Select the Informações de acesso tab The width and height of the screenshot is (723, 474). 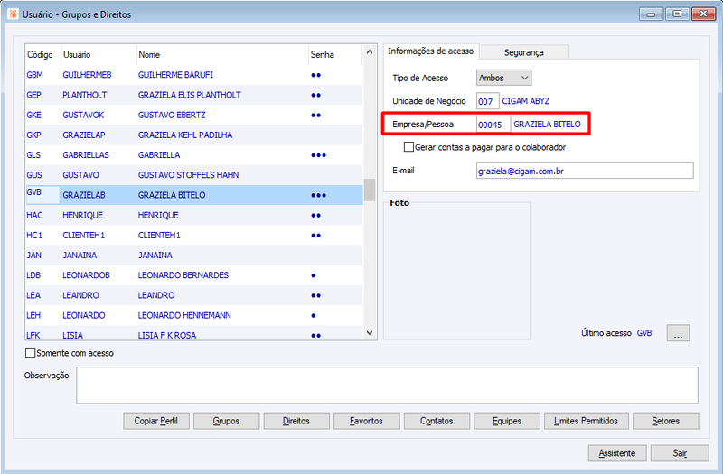click(x=431, y=51)
